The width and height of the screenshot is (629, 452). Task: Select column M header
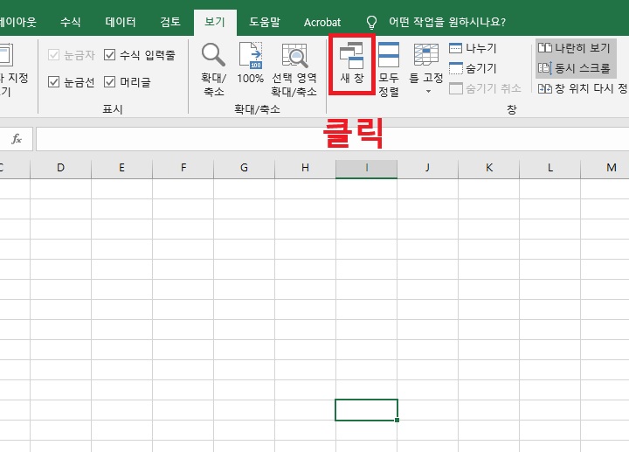click(x=605, y=168)
